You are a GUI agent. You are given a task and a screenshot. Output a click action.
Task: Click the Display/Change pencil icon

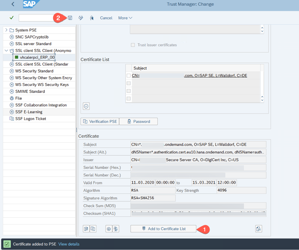point(81,18)
